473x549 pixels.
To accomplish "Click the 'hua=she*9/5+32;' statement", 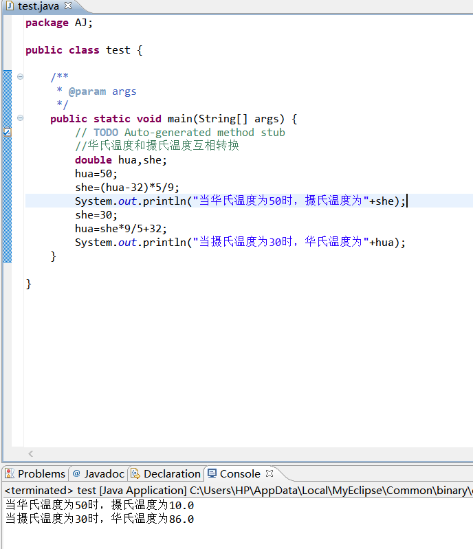I will [121, 229].
